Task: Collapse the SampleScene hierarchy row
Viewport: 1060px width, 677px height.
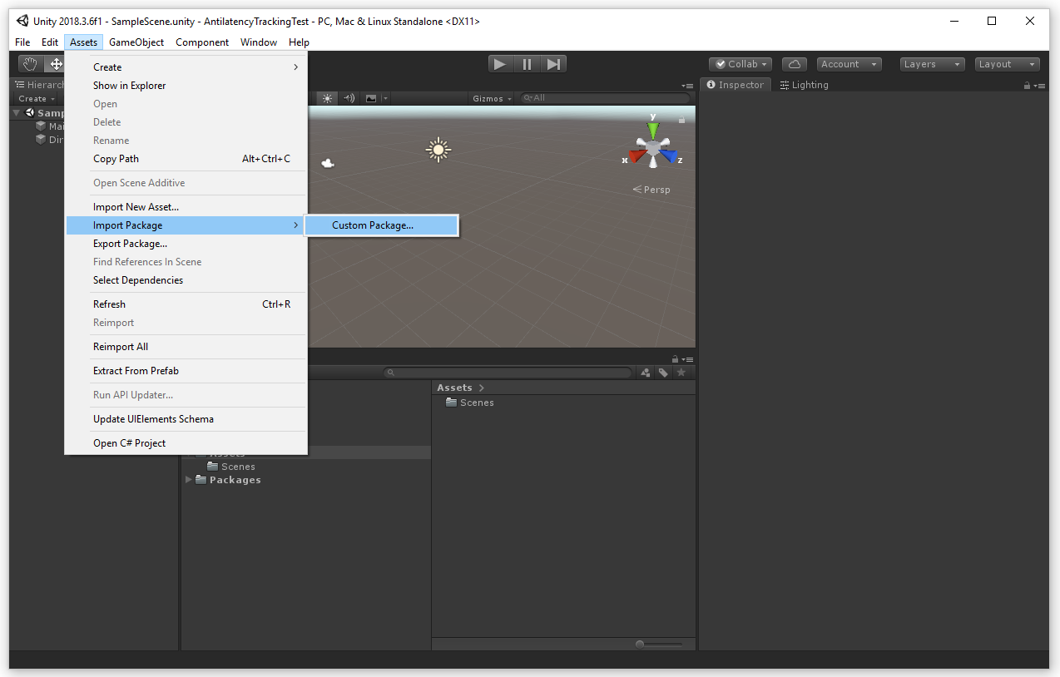Action: click(x=17, y=113)
